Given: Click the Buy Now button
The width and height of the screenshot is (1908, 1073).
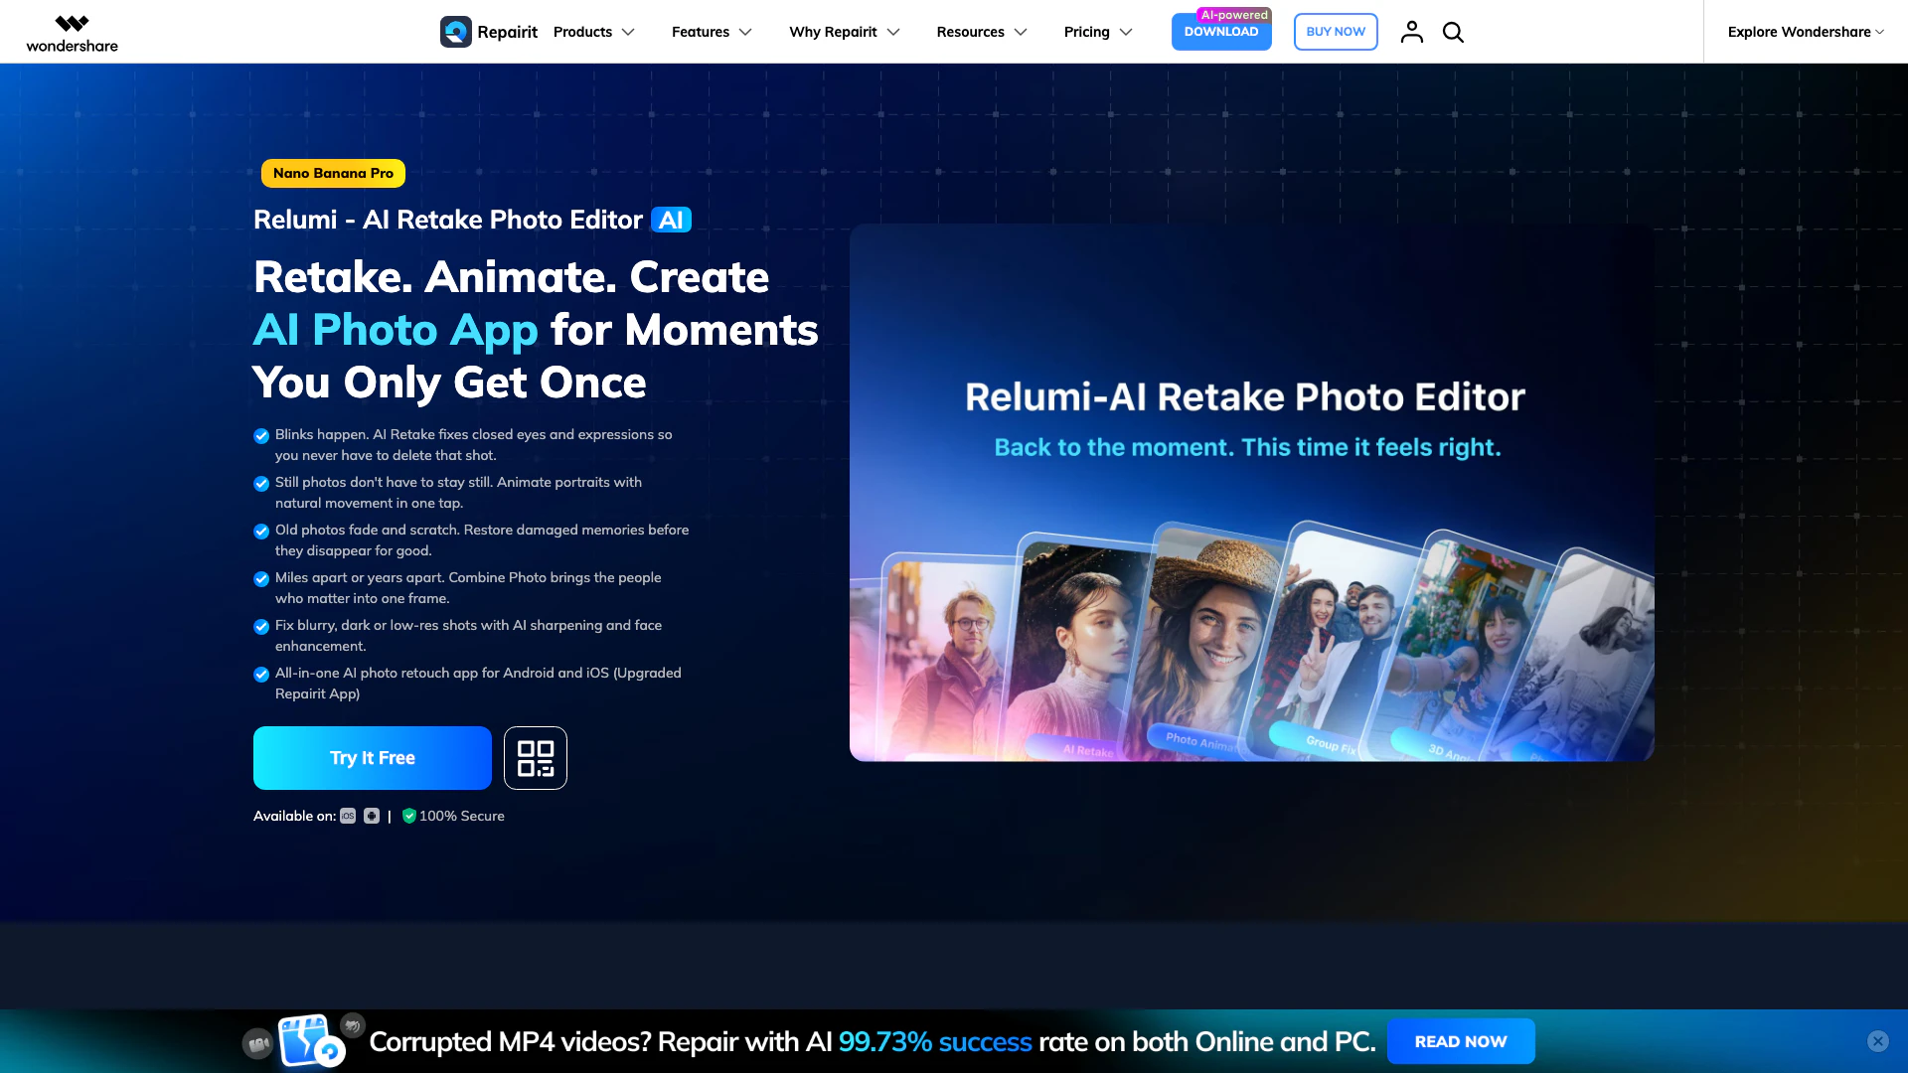Looking at the screenshot, I should 1335,32.
